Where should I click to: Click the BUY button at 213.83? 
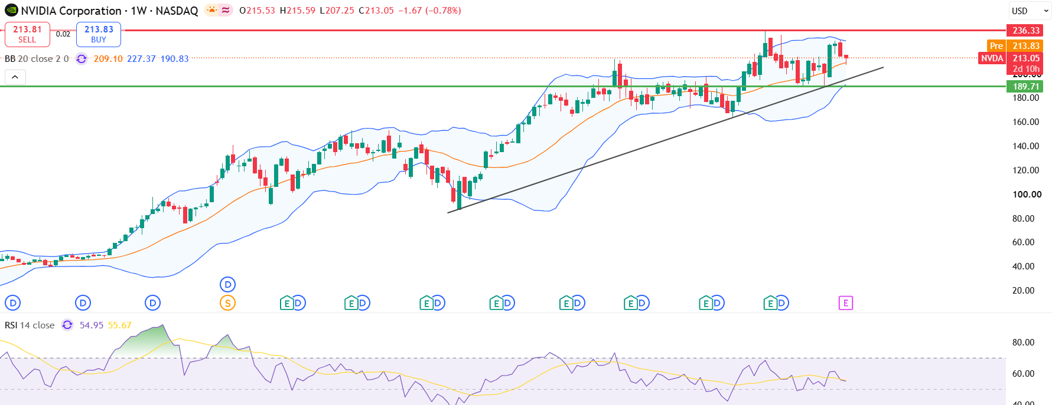tap(99, 34)
